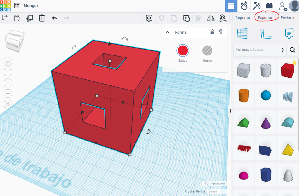Click the Exportar button

tap(265, 18)
